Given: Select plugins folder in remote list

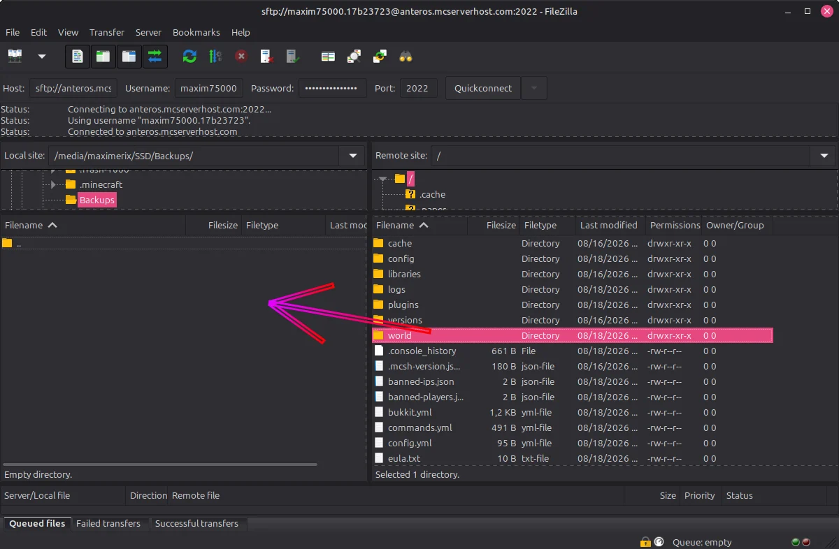Looking at the screenshot, I should 403,305.
